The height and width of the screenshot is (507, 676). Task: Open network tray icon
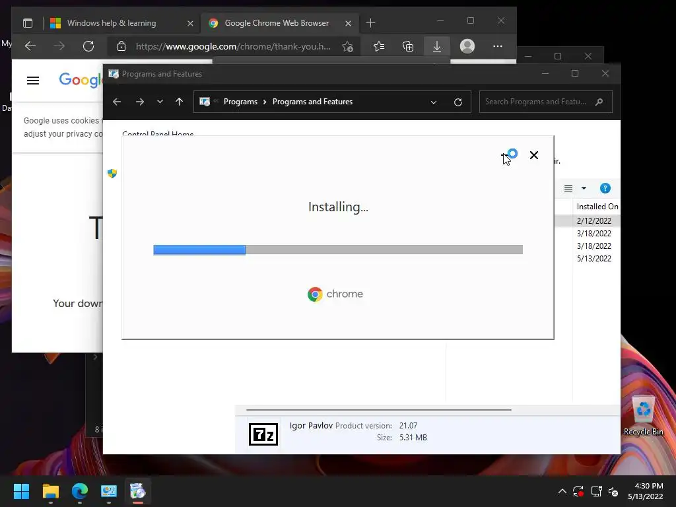pyautogui.click(x=597, y=491)
